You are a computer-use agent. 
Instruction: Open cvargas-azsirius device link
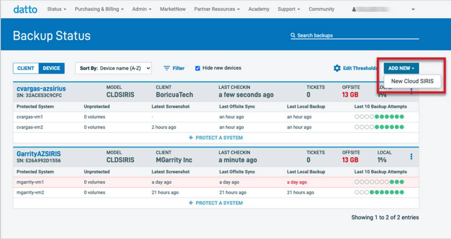pos(41,88)
